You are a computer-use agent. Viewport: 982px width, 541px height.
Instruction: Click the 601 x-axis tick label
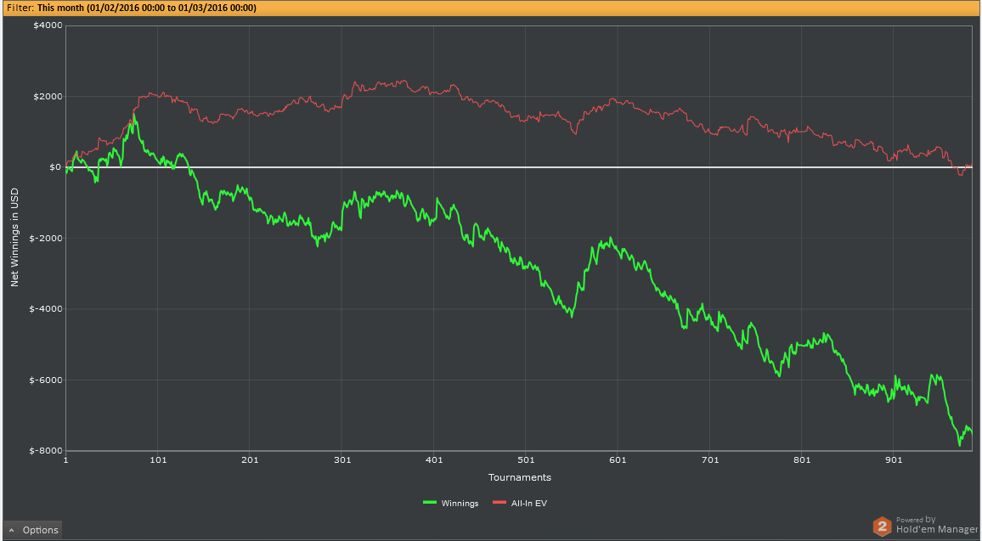(618, 460)
